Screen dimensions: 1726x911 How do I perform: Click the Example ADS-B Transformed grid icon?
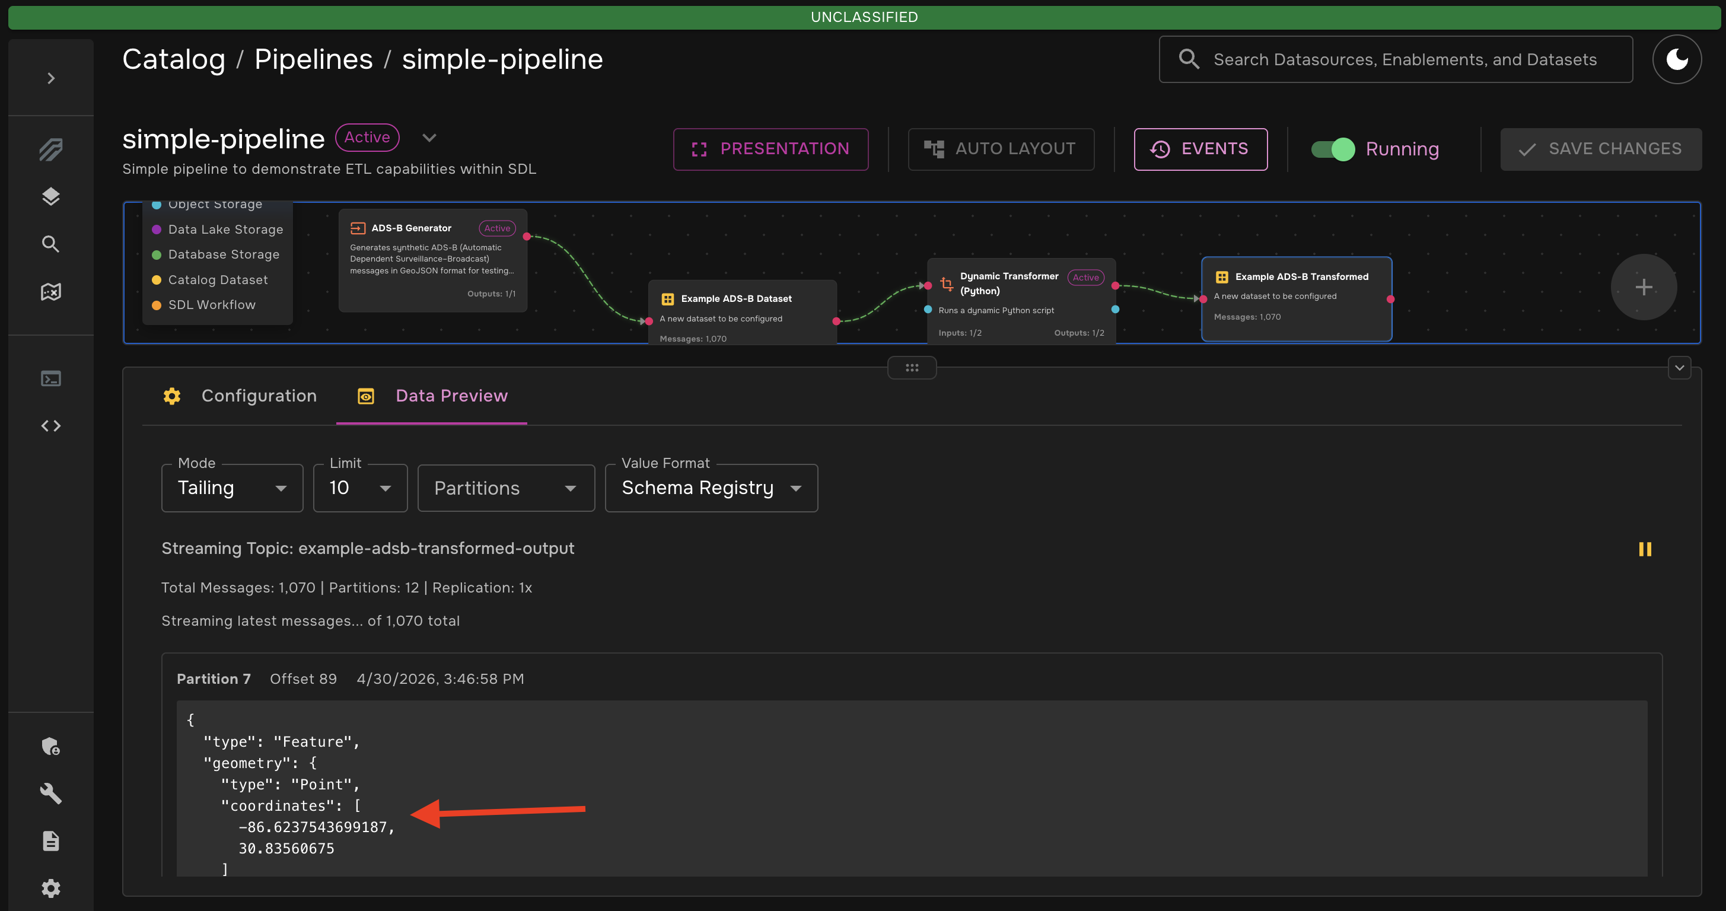click(1221, 276)
